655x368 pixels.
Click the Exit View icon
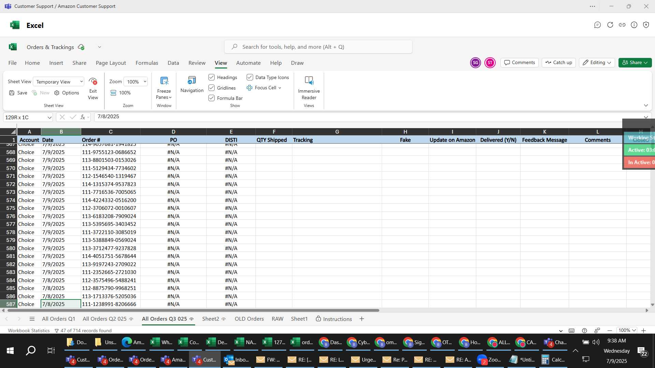tap(93, 81)
